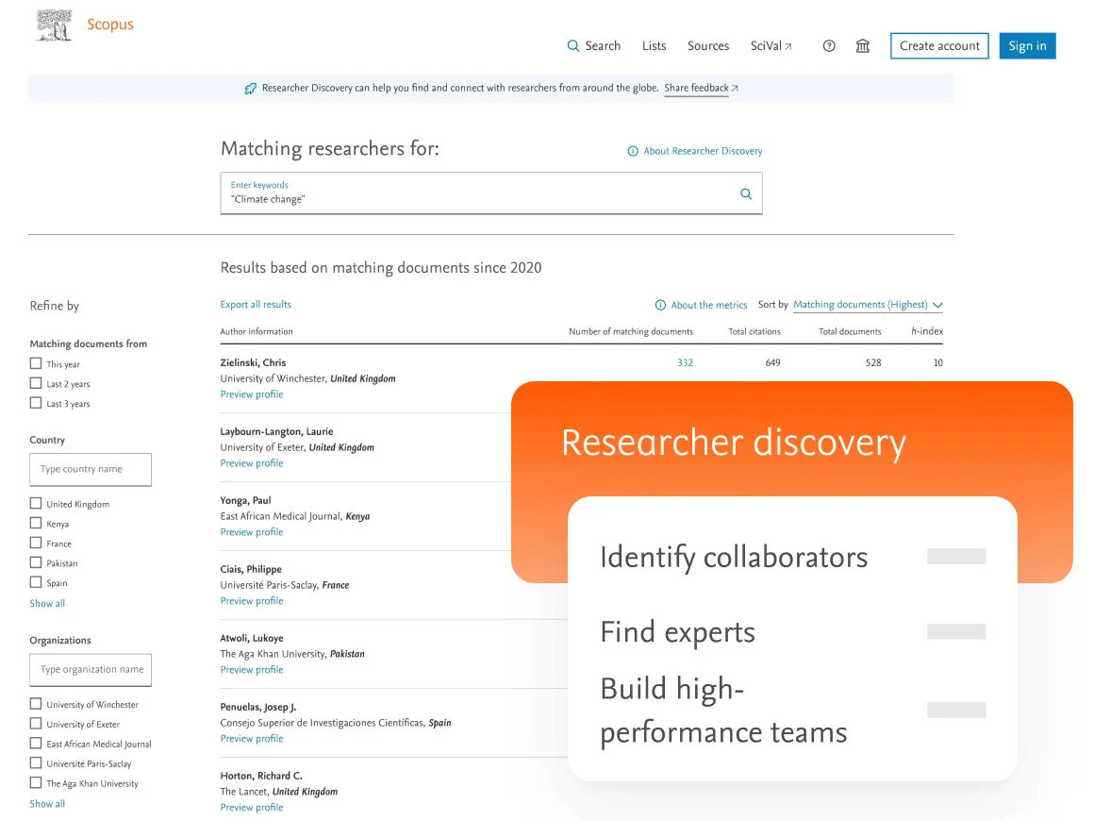The image size is (1094, 821).
Task: Check the United Kingdom country filter
Action: 35,503
